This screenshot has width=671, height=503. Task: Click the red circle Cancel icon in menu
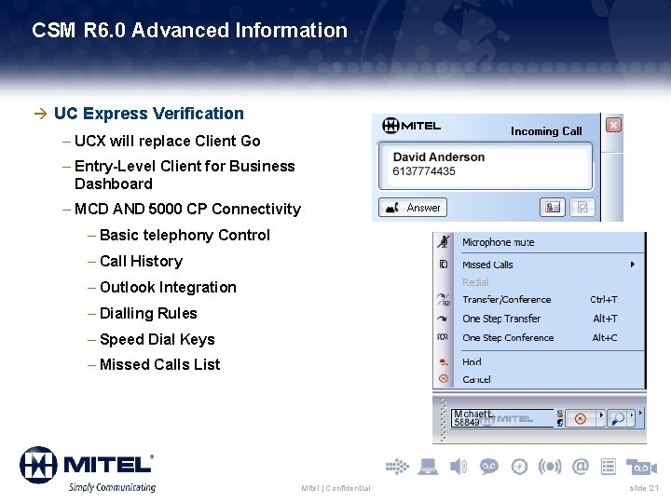click(x=444, y=378)
